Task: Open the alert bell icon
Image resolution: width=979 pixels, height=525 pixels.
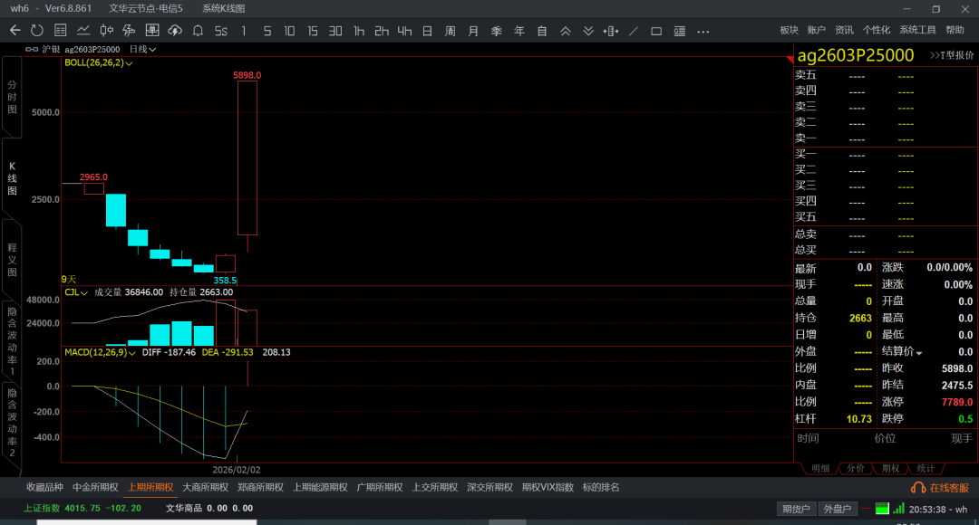Action: pyautogui.click(x=198, y=31)
